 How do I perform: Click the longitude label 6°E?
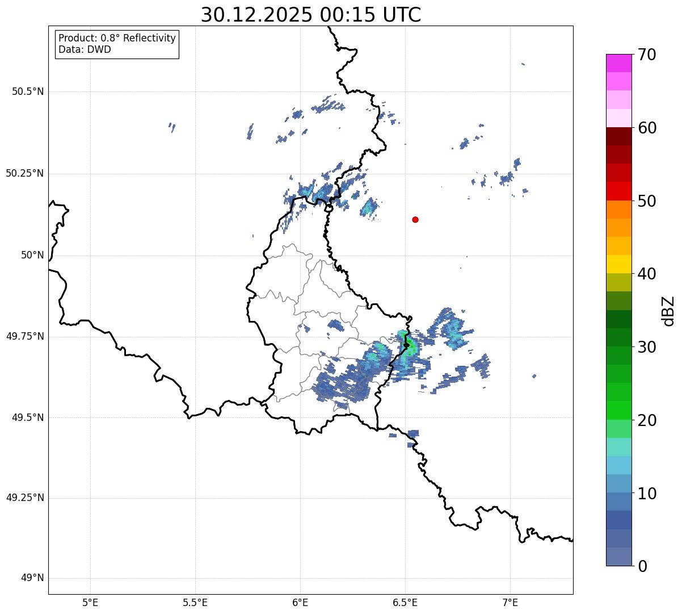pyautogui.click(x=300, y=602)
